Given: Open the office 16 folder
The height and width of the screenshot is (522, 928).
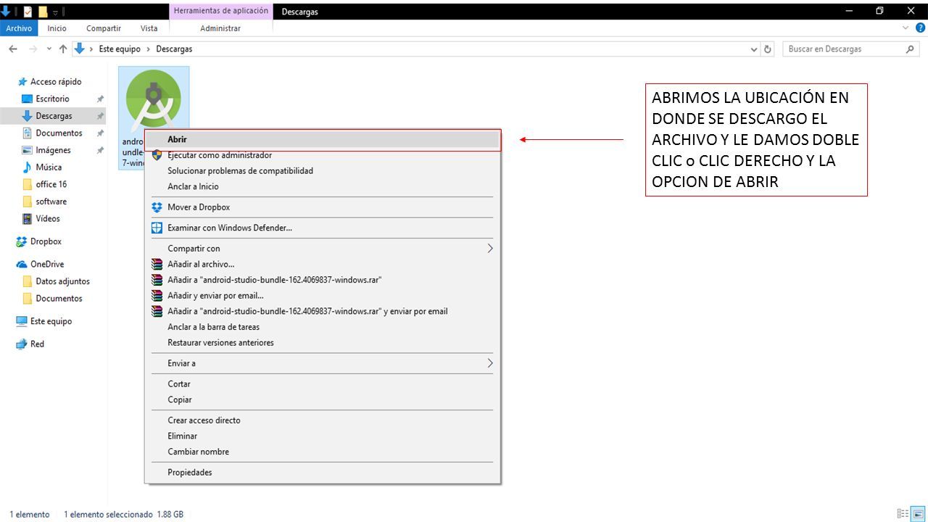Looking at the screenshot, I should coord(51,184).
